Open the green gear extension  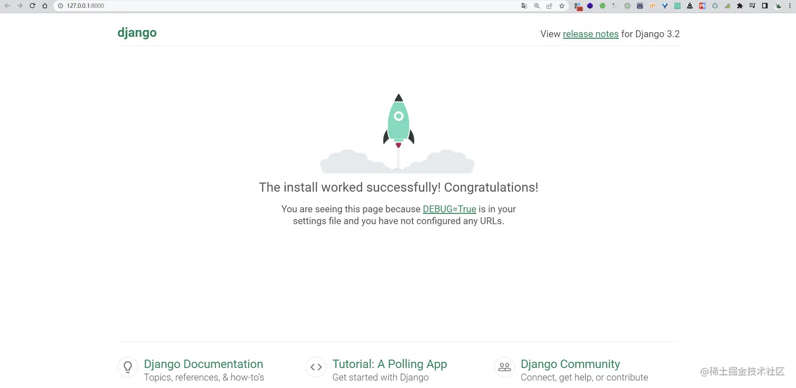point(602,6)
